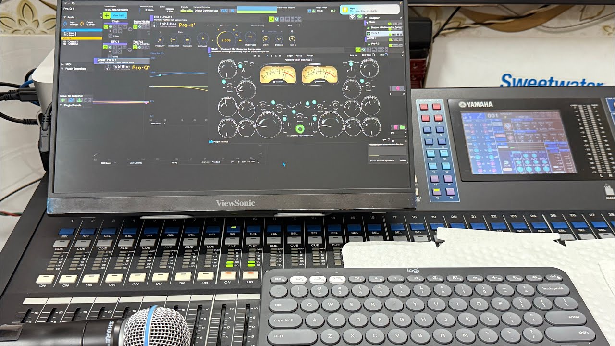Click the Pro-R 2 Distance knob
The height and width of the screenshot is (346, 615).
(203, 38)
